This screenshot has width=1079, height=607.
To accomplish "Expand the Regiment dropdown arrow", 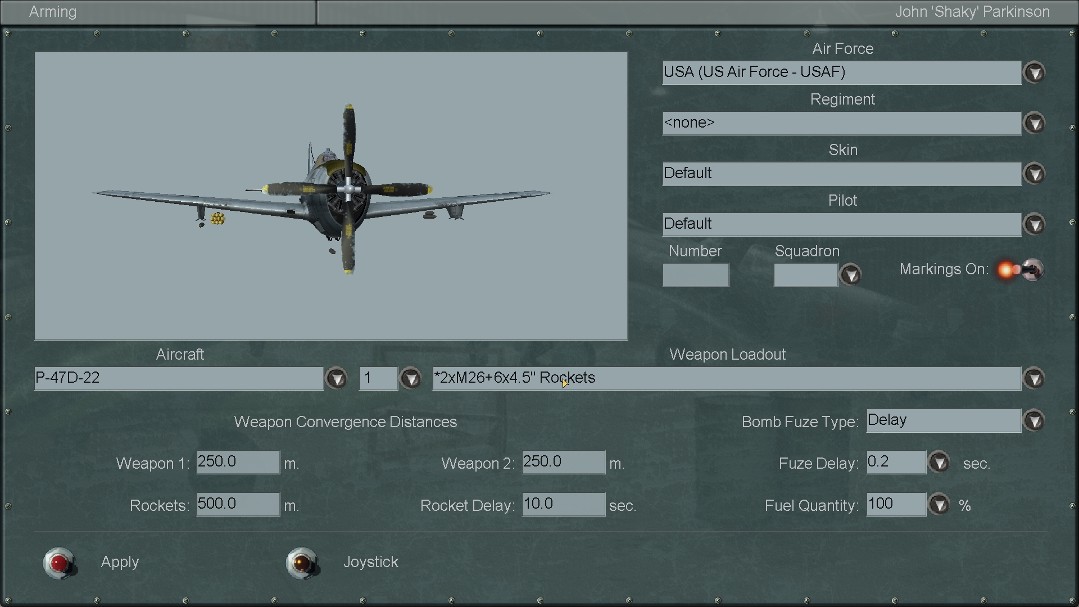I will (1034, 124).
